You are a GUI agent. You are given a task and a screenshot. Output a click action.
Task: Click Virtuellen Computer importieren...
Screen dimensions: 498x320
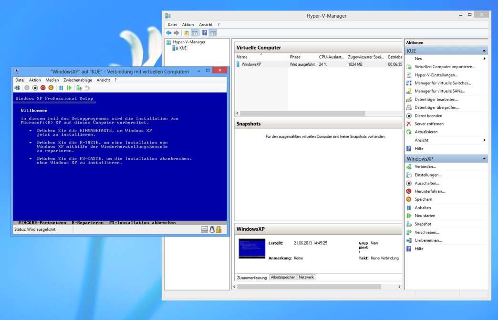(x=445, y=67)
